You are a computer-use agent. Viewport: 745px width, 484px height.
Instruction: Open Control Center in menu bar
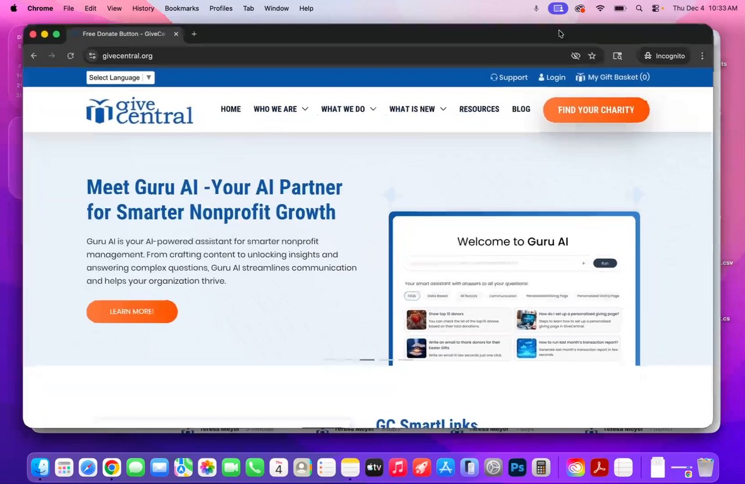point(656,8)
